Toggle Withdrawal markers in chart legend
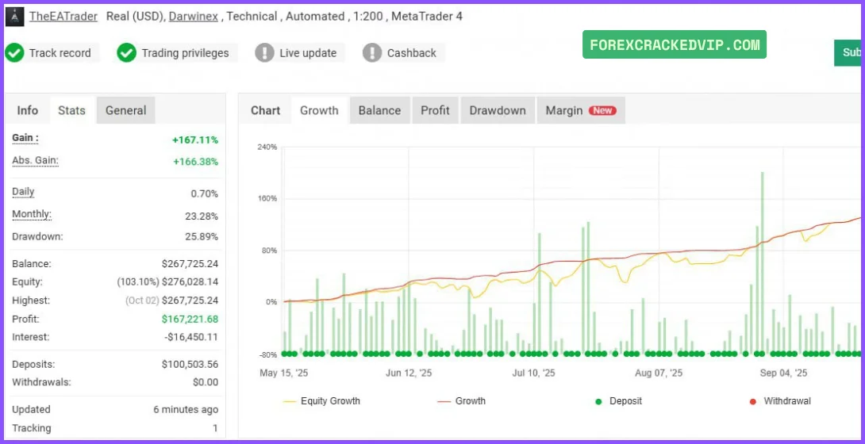Screen dimensions: 865x444 point(779,401)
